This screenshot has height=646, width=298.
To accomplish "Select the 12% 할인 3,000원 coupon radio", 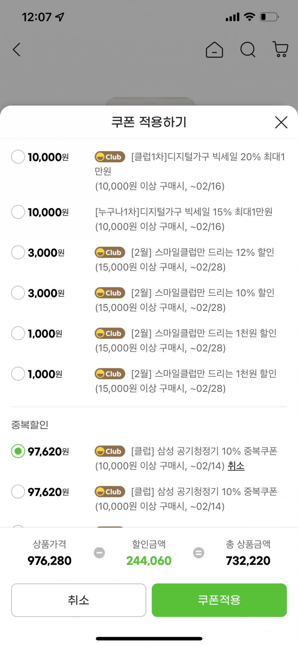I will (18, 252).
